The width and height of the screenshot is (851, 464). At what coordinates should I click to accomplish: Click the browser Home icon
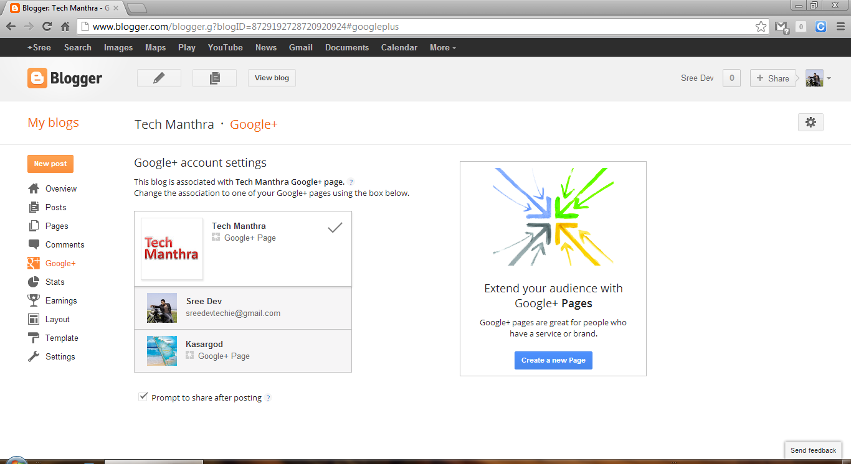pos(65,27)
